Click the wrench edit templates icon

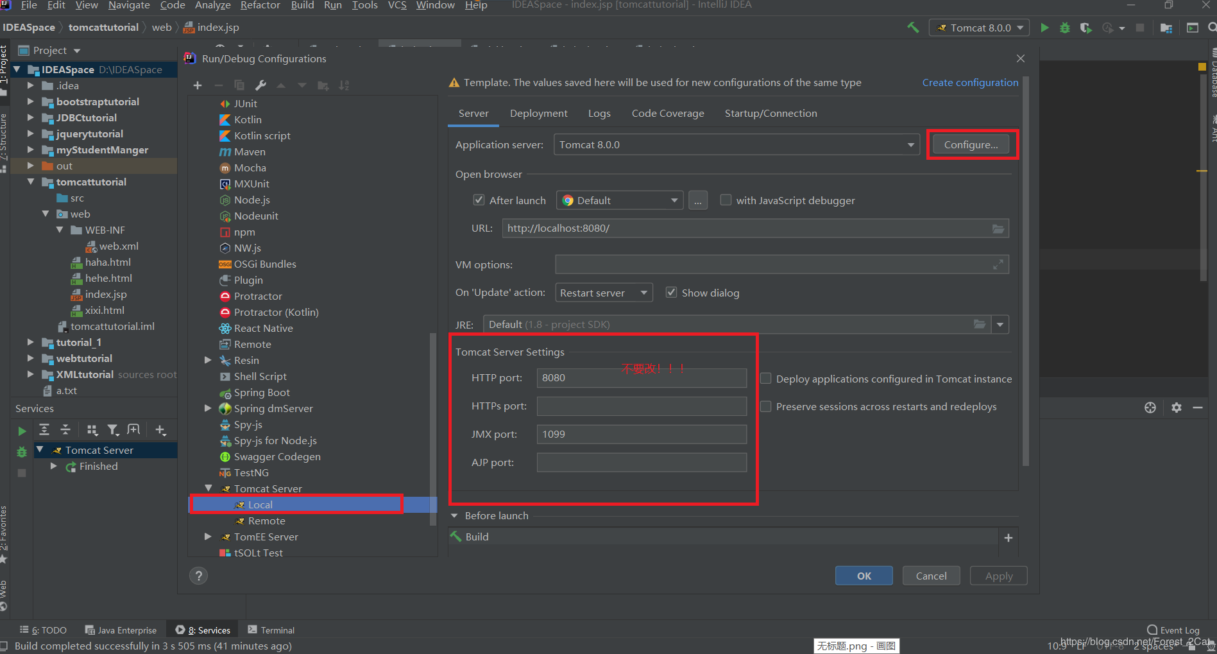pyautogui.click(x=260, y=85)
